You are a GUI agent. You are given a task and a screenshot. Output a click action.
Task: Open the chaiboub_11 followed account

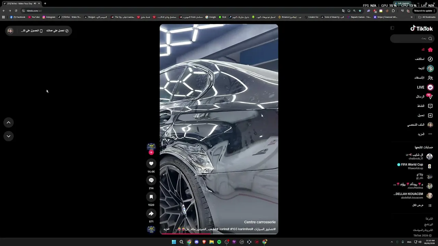click(x=419, y=156)
